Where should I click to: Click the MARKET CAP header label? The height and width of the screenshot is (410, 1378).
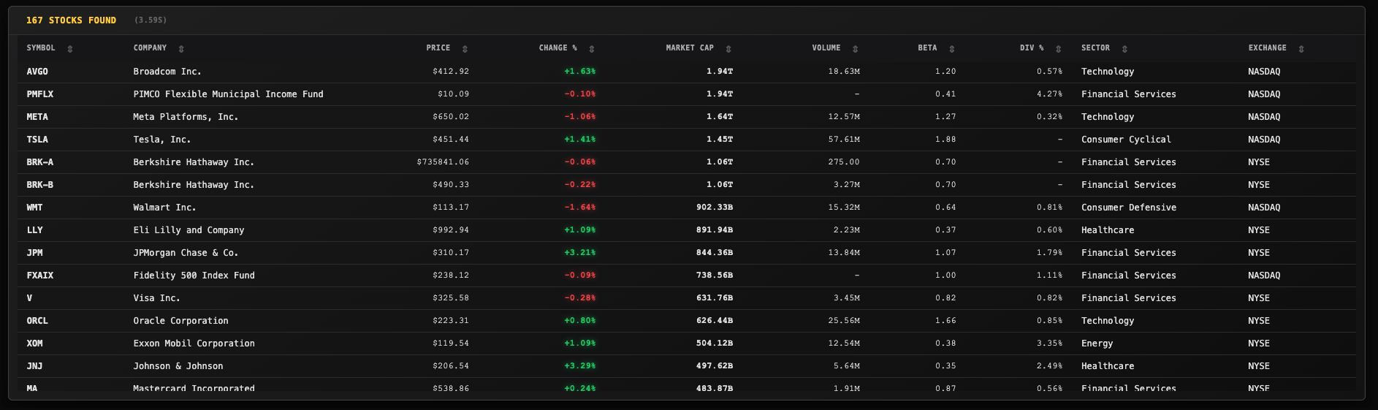point(690,48)
